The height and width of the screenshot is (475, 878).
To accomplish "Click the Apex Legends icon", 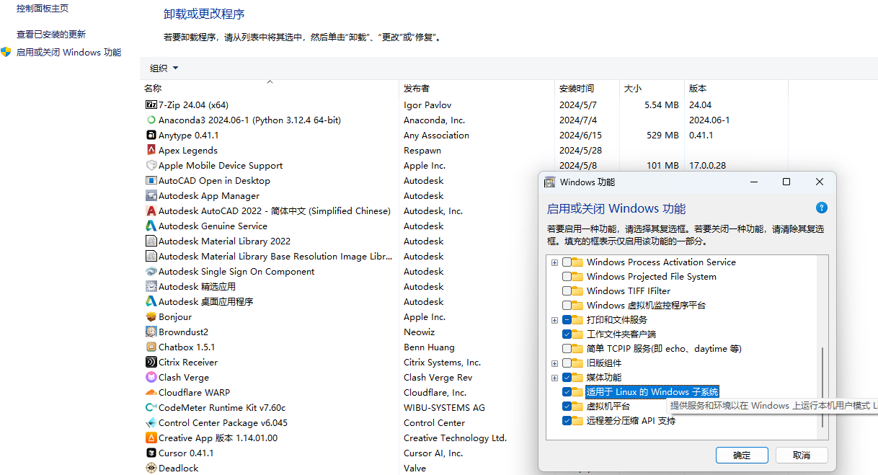I will tap(151, 151).
